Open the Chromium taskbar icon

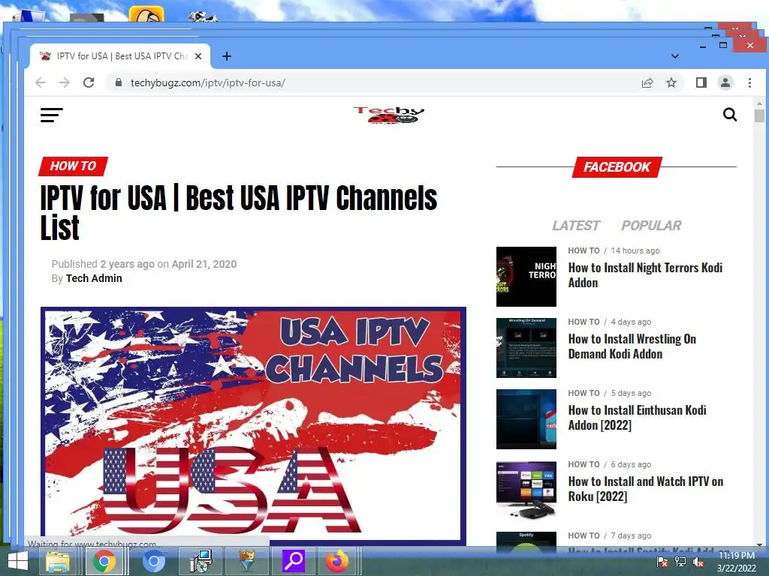[153, 561]
